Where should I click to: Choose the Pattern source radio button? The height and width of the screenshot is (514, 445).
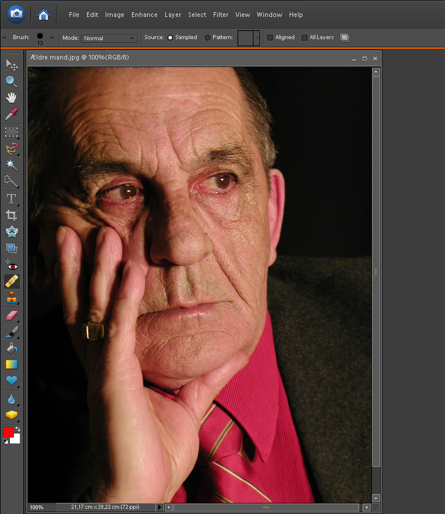pos(208,38)
